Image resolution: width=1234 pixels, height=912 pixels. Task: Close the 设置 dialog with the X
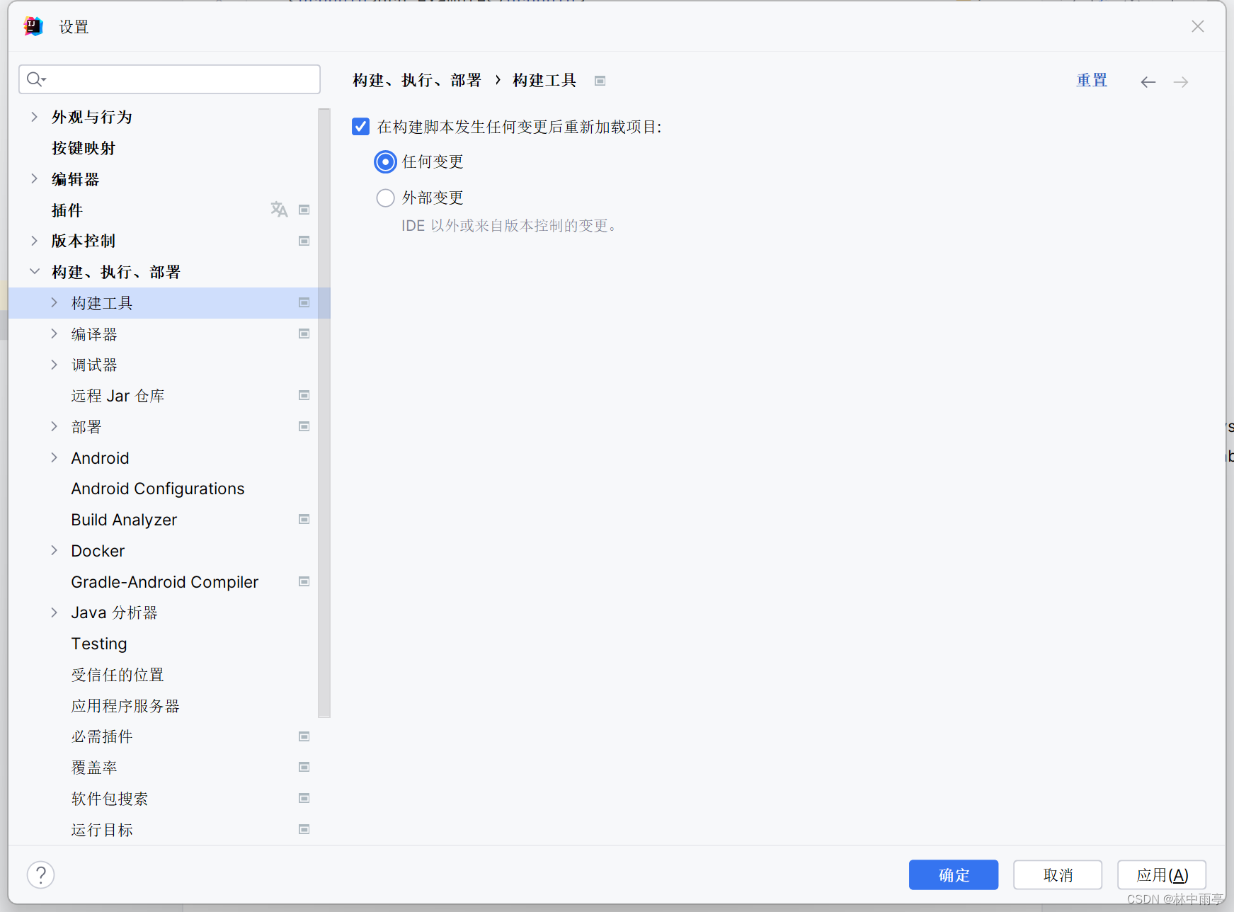pos(1197,26)
